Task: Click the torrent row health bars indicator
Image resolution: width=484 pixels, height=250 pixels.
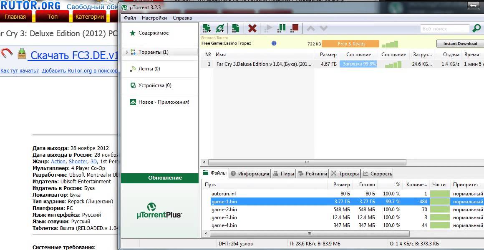Action: tap(393, 65)
